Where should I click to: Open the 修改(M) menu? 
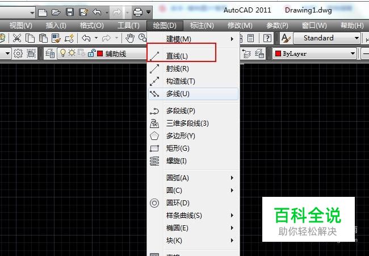pyautogui.click(x=240, y=25)
